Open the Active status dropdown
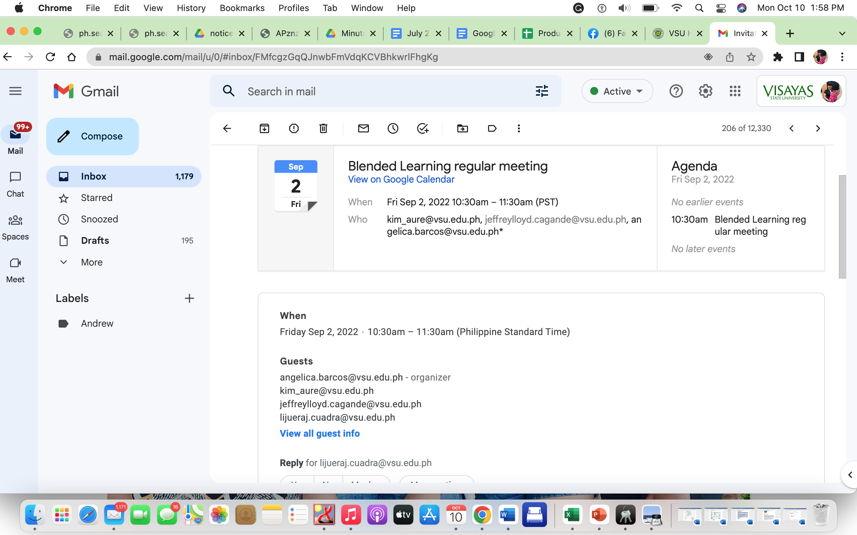This screenshot has height=535, width=857. 617,91
